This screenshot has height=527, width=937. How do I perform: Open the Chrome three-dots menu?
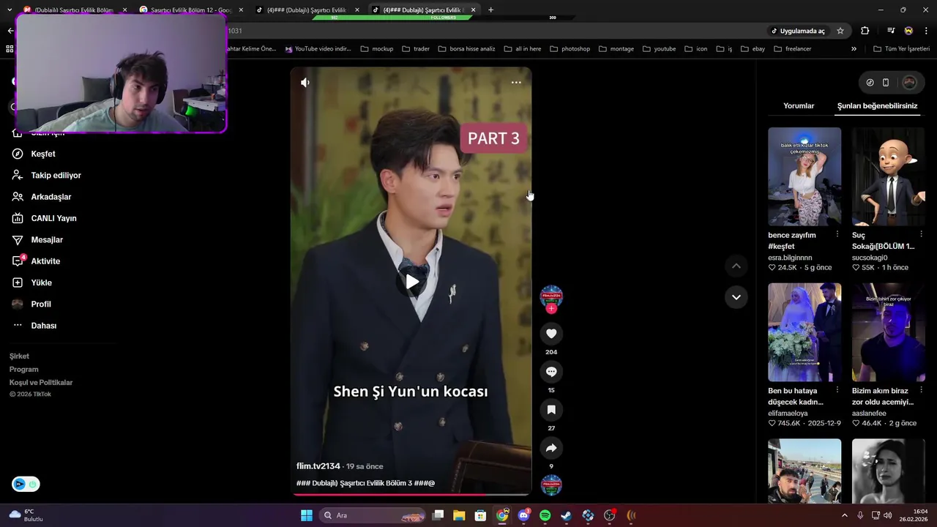(x=927, y=31)
